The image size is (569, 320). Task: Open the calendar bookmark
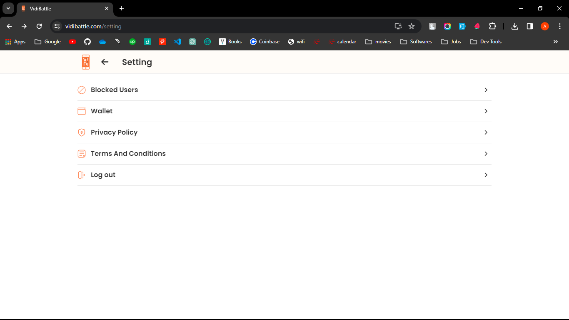(342, 42)
